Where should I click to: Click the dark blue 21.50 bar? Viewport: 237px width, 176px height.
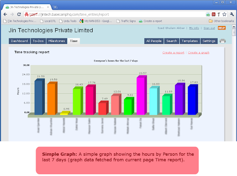click(x=39, y=97)
